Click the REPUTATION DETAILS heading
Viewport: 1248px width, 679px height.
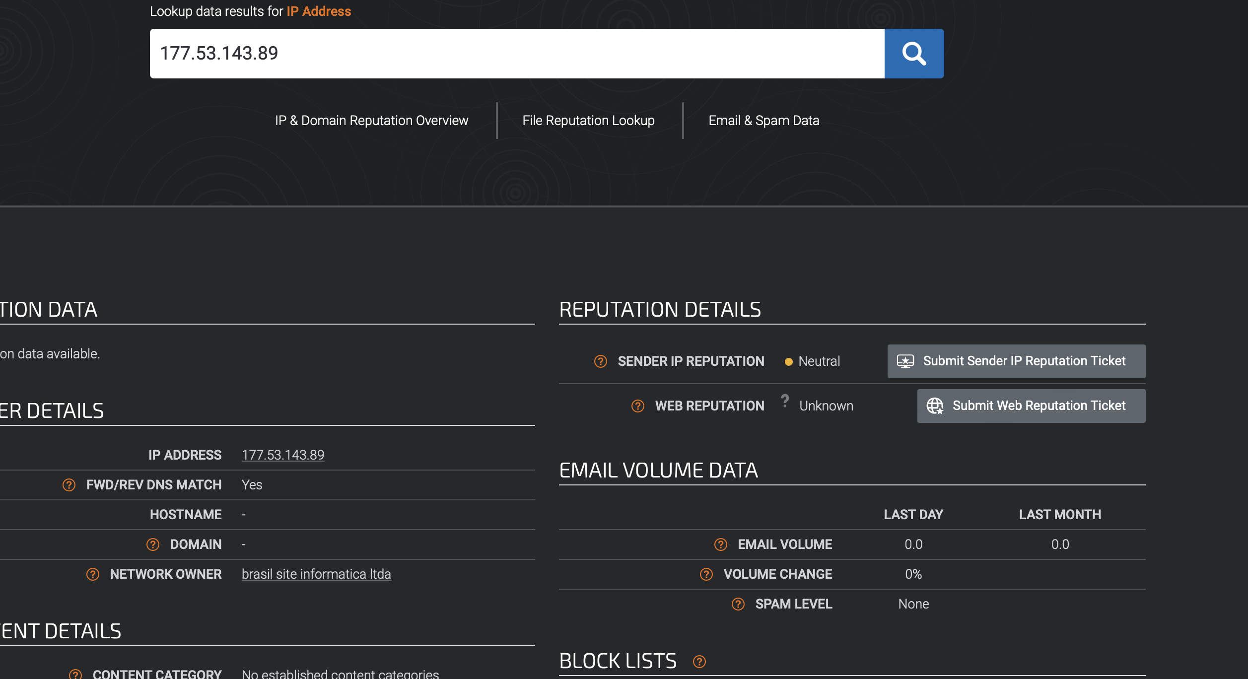(x=660, y=310)
